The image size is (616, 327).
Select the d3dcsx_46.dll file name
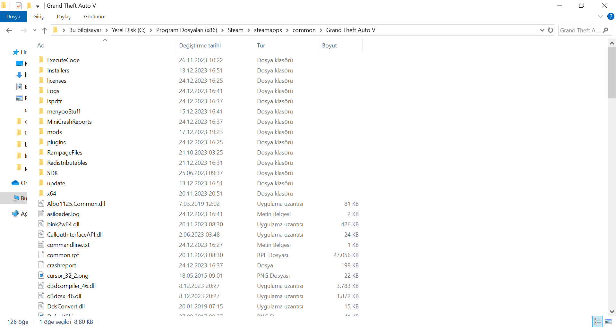64,296
